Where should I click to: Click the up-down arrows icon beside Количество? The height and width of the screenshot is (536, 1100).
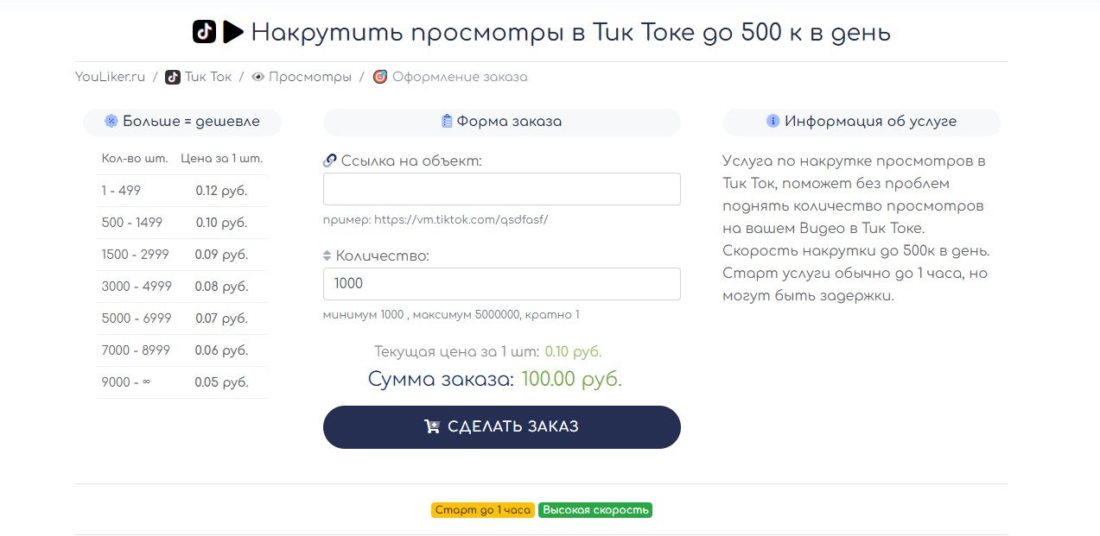coord(327,255)
